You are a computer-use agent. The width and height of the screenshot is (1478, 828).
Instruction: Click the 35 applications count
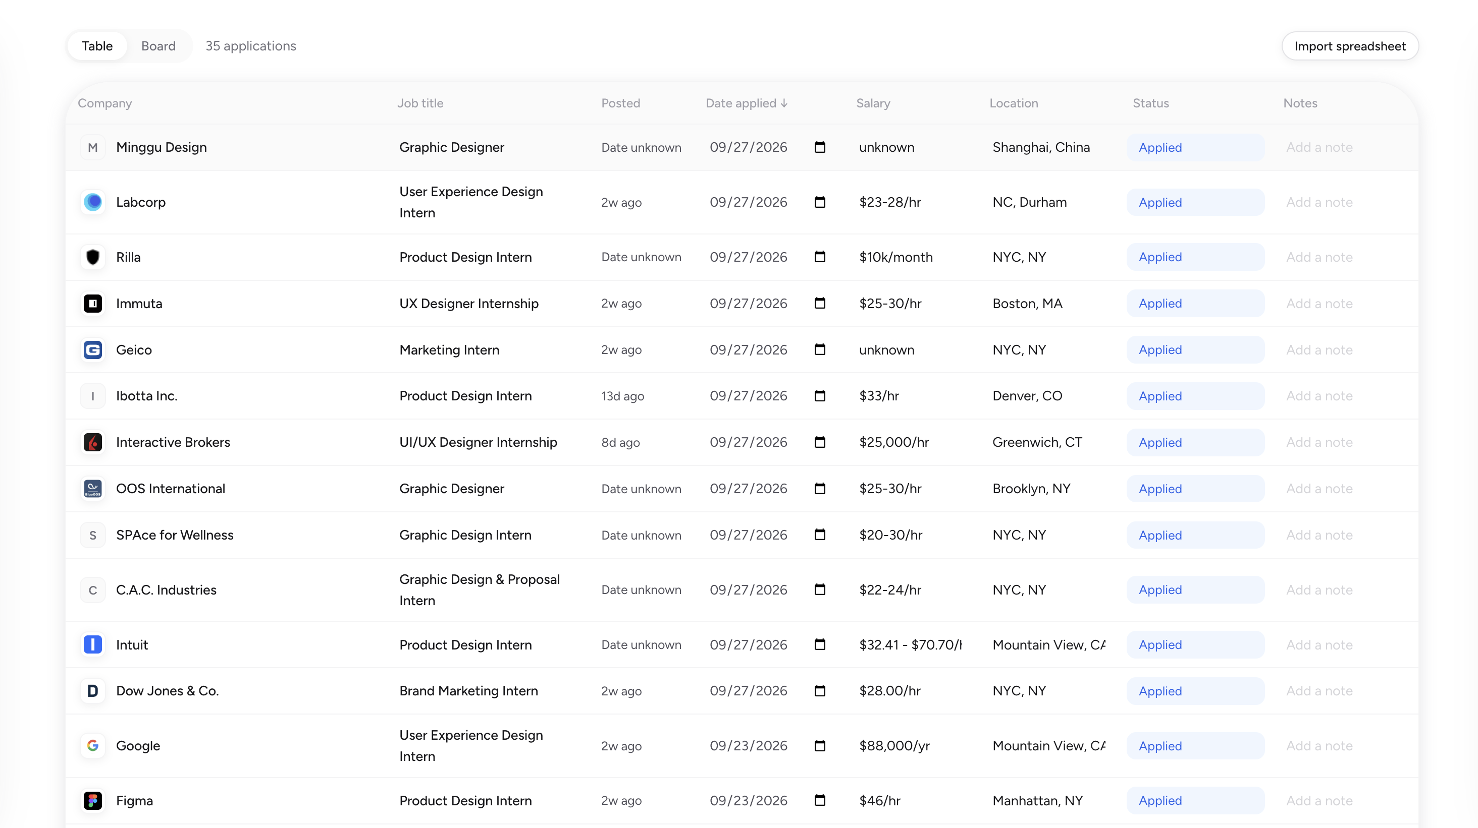[251, 46]
